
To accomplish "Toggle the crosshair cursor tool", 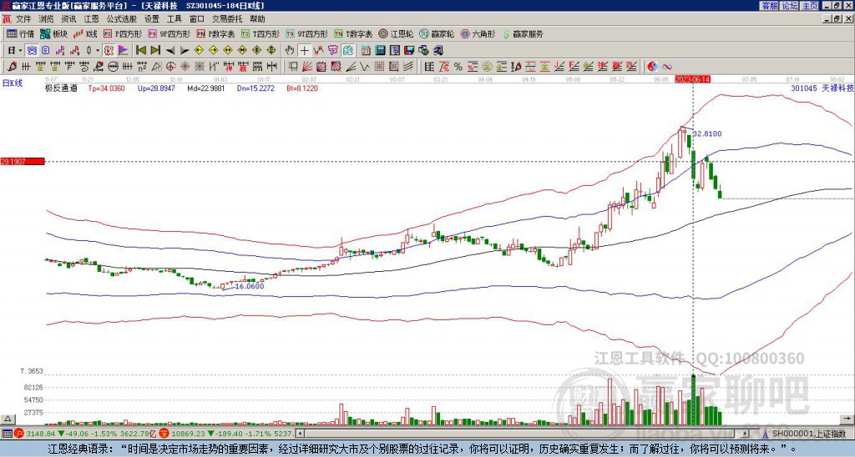I will pyautogui.click(x=304, y=51).
